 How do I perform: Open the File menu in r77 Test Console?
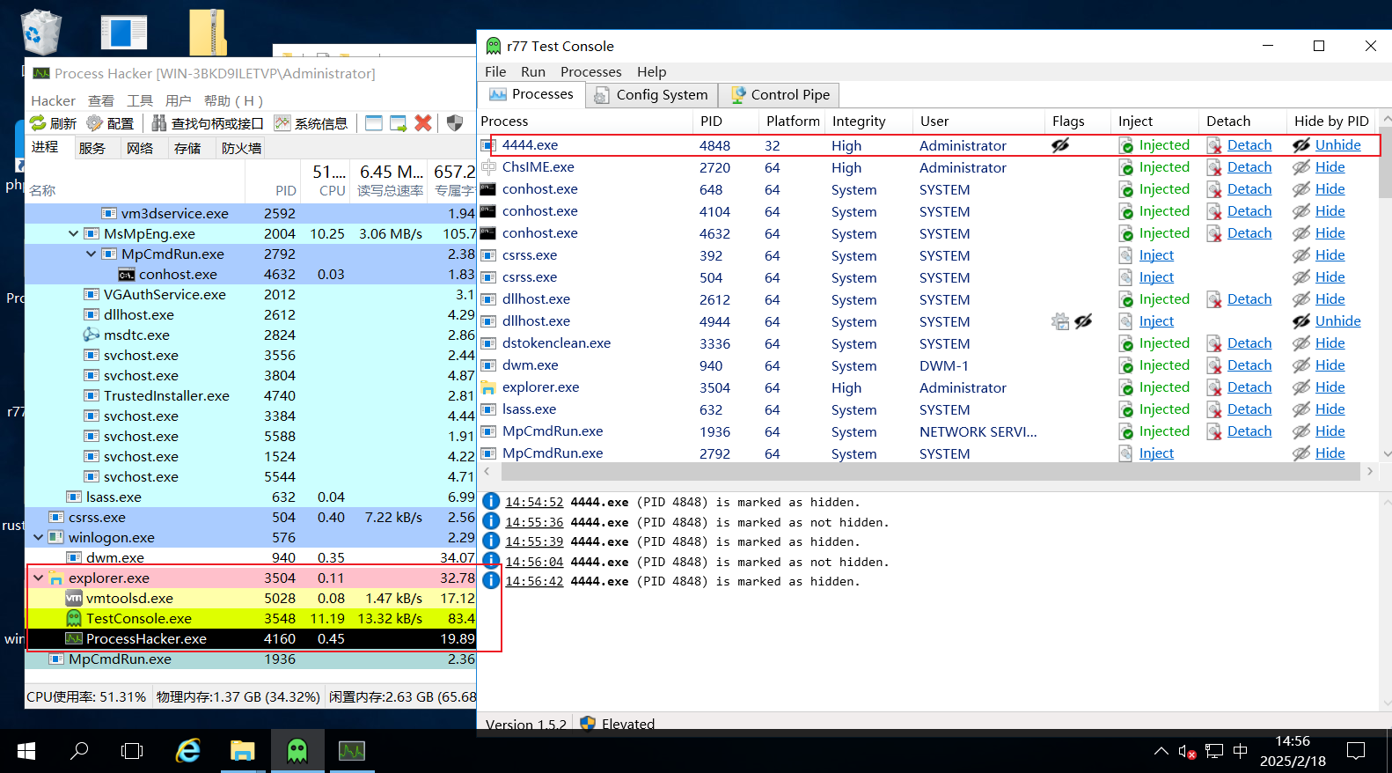point(495,72)
